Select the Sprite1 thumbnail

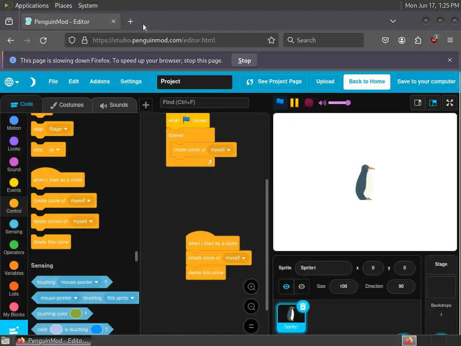pyautogui.click(x=291, y=318)
